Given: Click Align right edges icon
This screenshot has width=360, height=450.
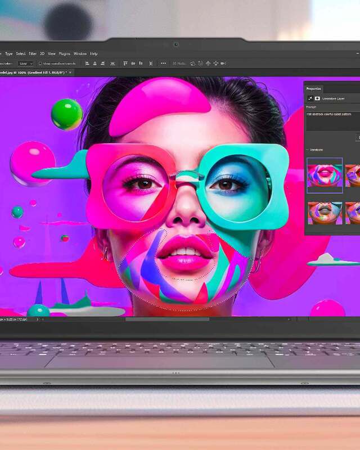Looking at the screenshot, I should click(x=102, y=64).
